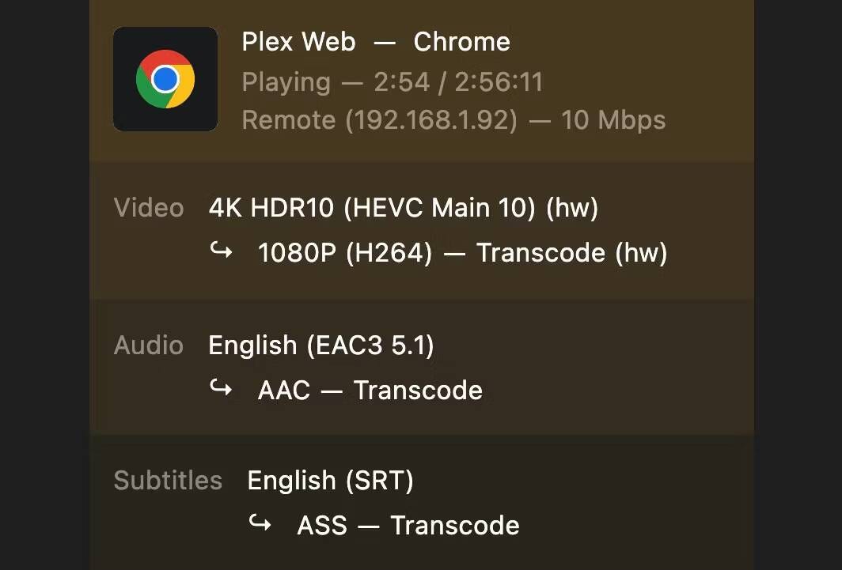This screenshot has height=570, width=842.
Task: Click the AAC Transcode output line
Action: [370, 390]
